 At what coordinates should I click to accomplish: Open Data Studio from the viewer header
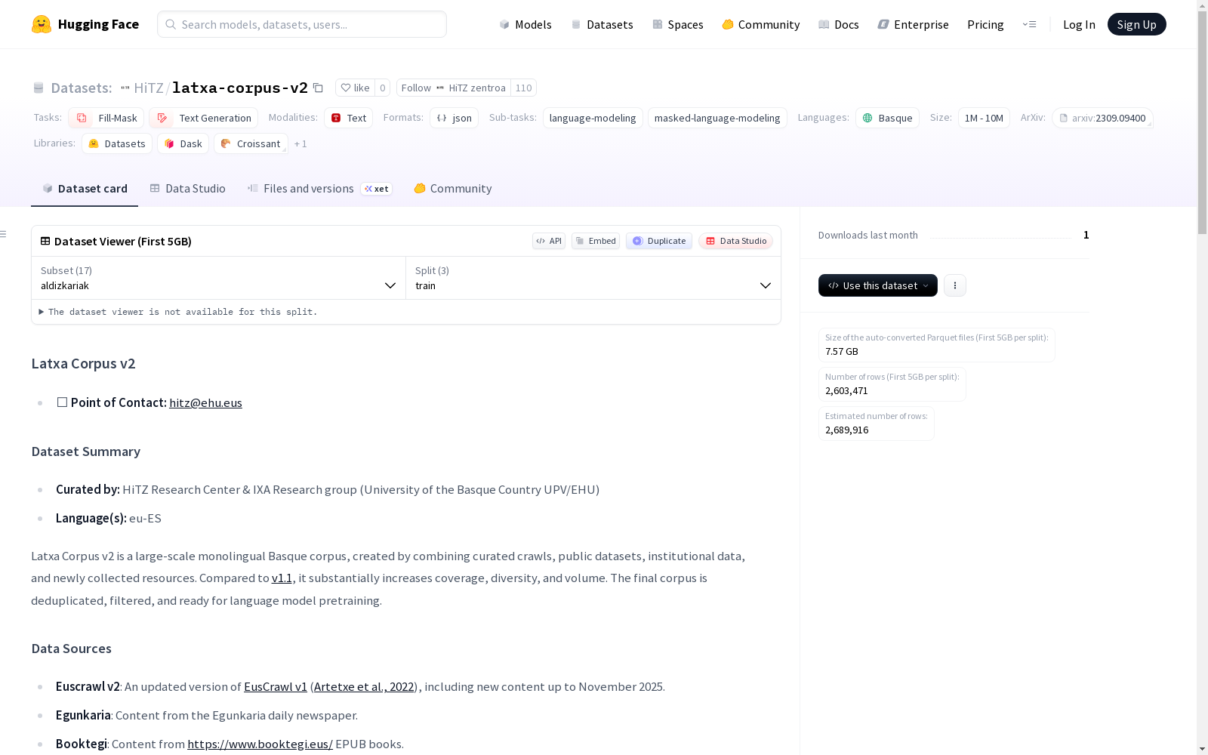(735, 241)
